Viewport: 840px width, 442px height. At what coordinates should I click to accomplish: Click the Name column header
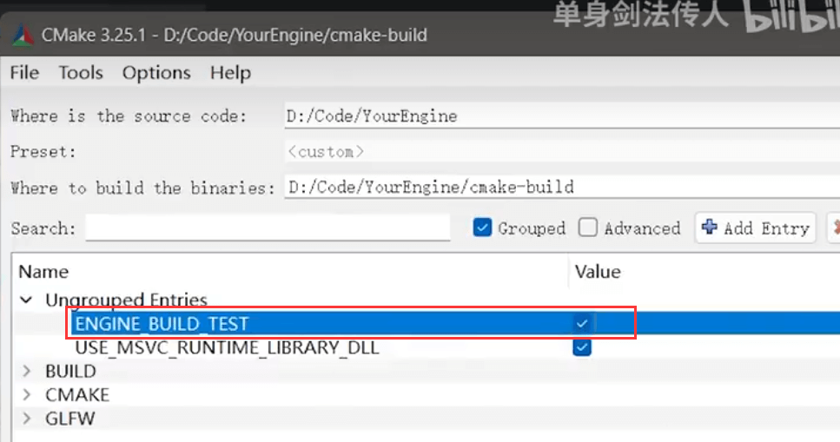coord(43,272)
